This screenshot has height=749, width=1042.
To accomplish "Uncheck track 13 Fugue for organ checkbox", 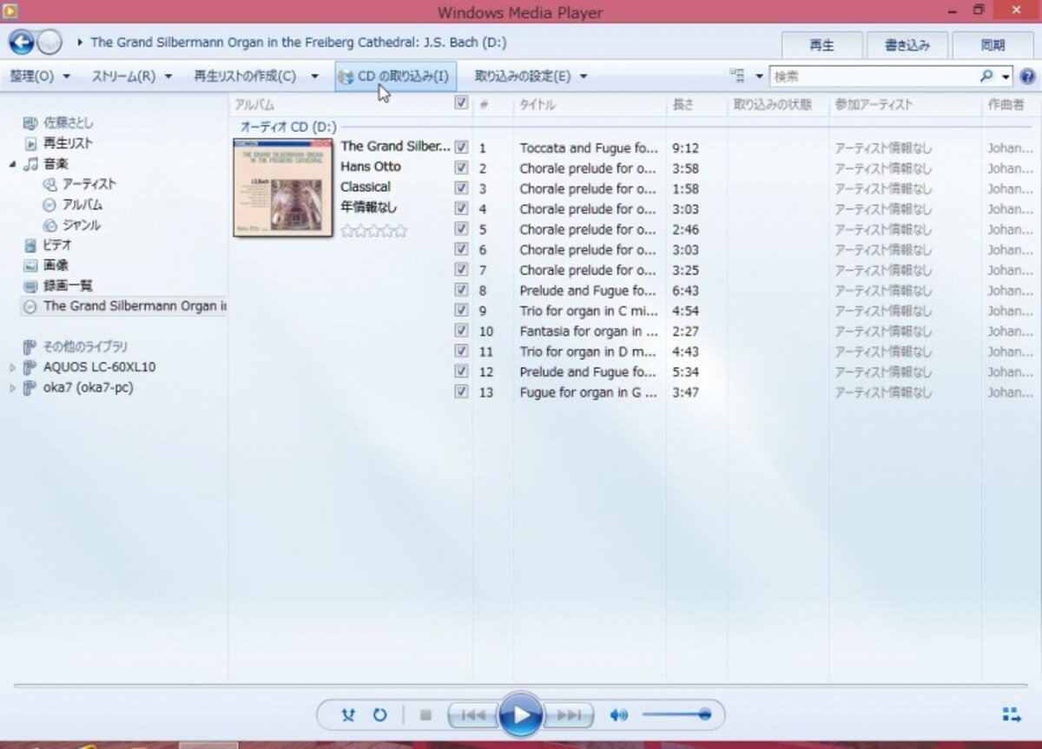I will coord(461,391).
